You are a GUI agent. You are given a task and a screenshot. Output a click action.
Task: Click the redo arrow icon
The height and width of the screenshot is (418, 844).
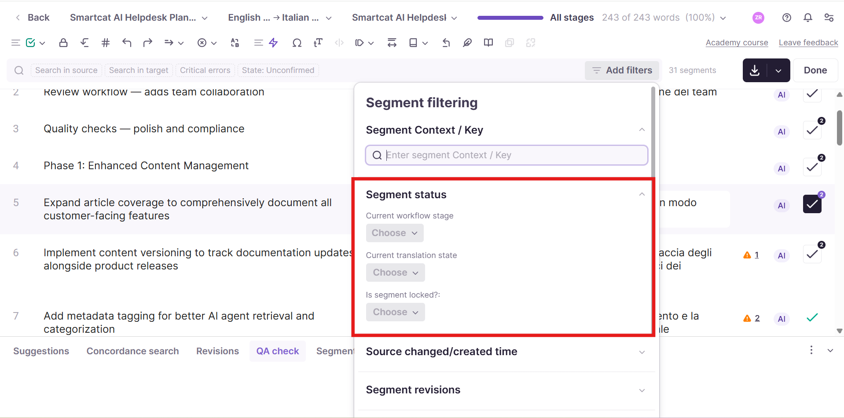coord(148,43)
